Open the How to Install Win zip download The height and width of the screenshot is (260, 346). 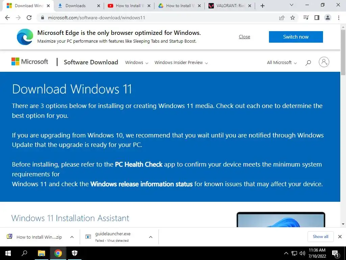coord(35,237)
